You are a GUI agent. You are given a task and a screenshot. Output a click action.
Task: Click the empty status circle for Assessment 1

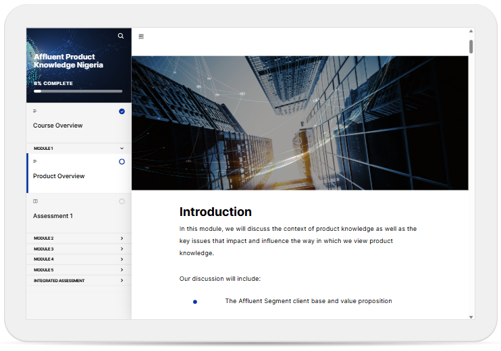point(122,201)
